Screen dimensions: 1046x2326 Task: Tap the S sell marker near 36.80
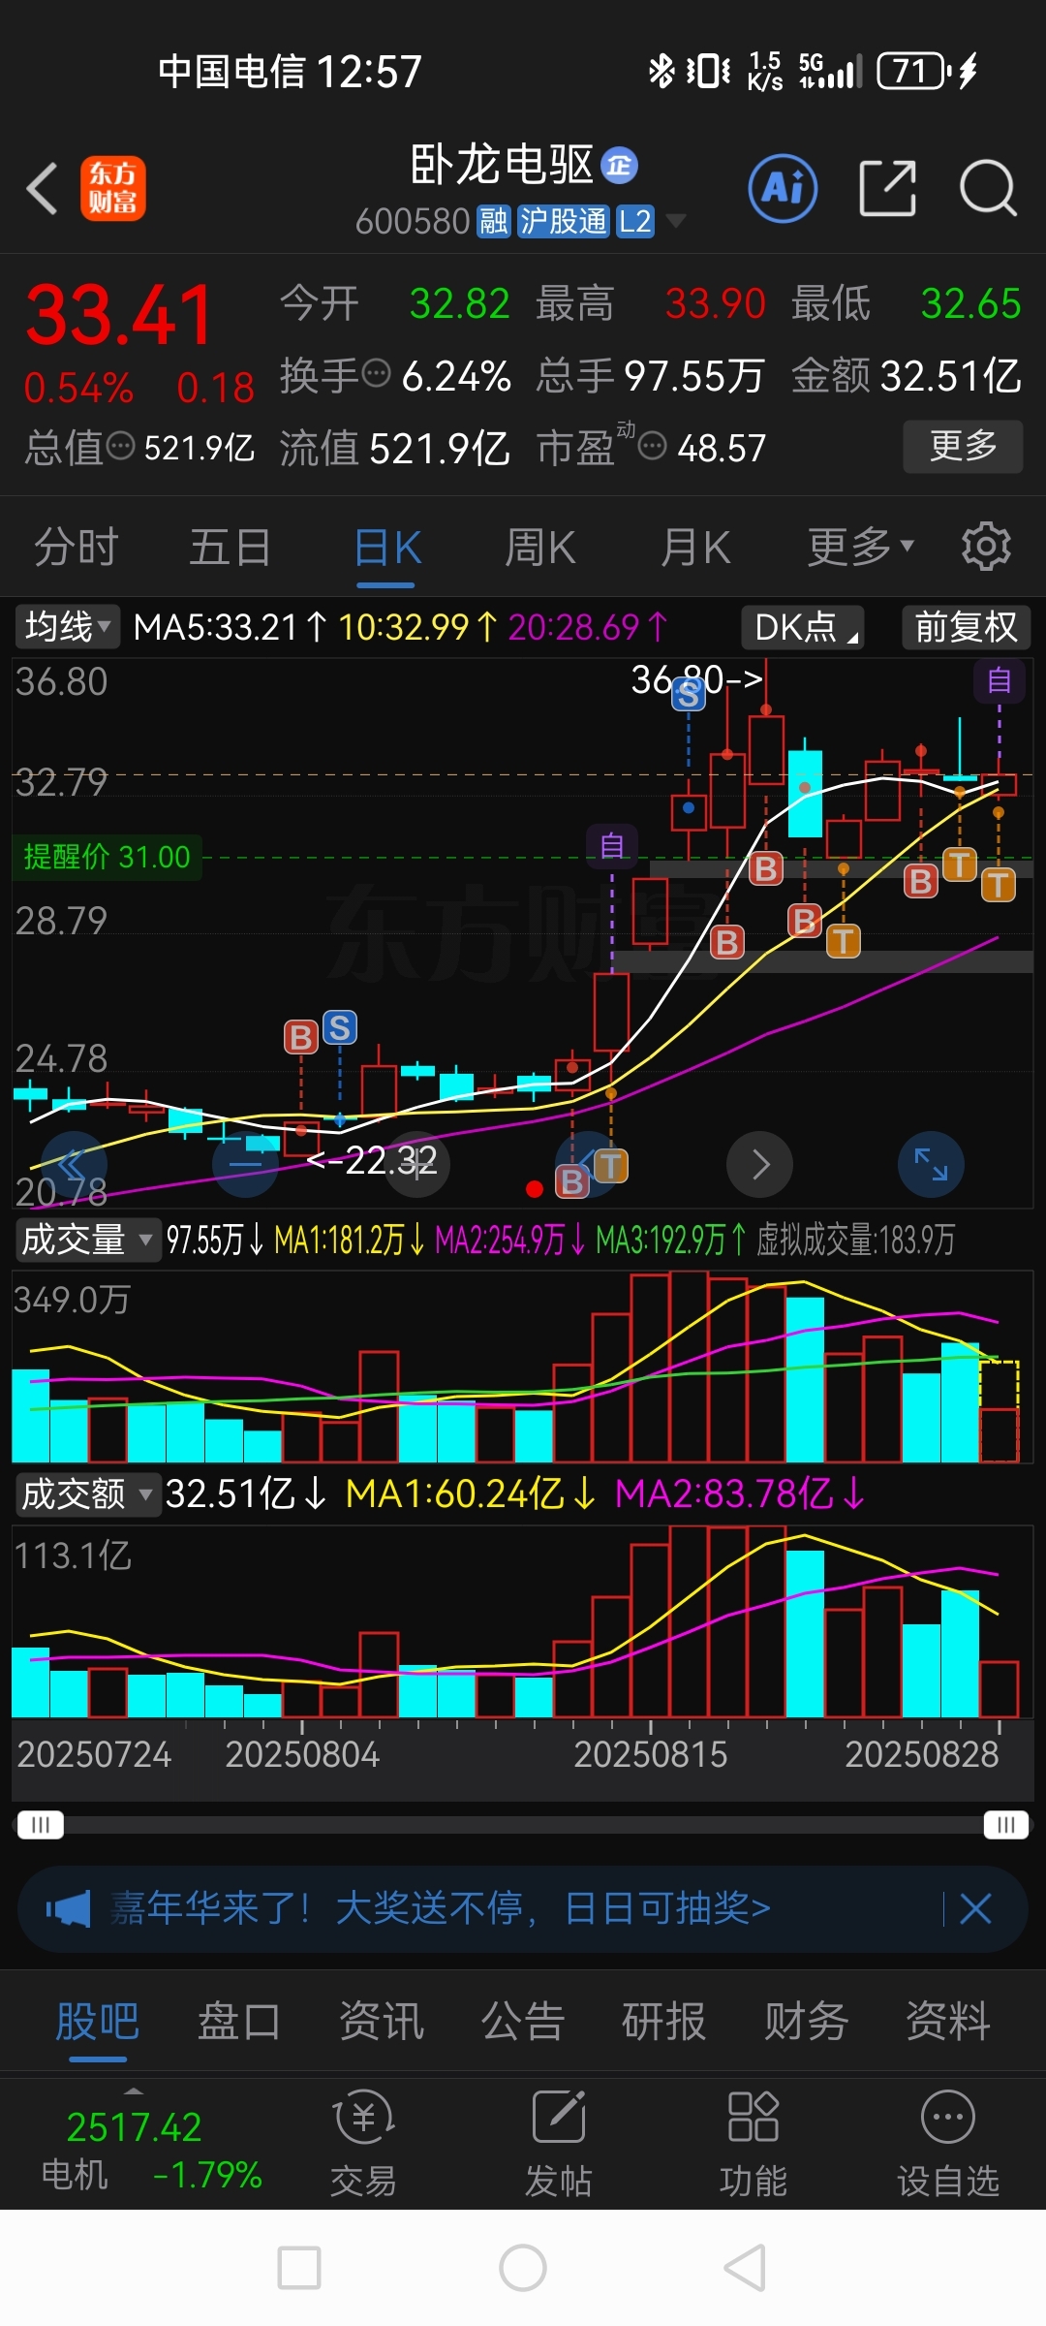(x=689, y=694)
